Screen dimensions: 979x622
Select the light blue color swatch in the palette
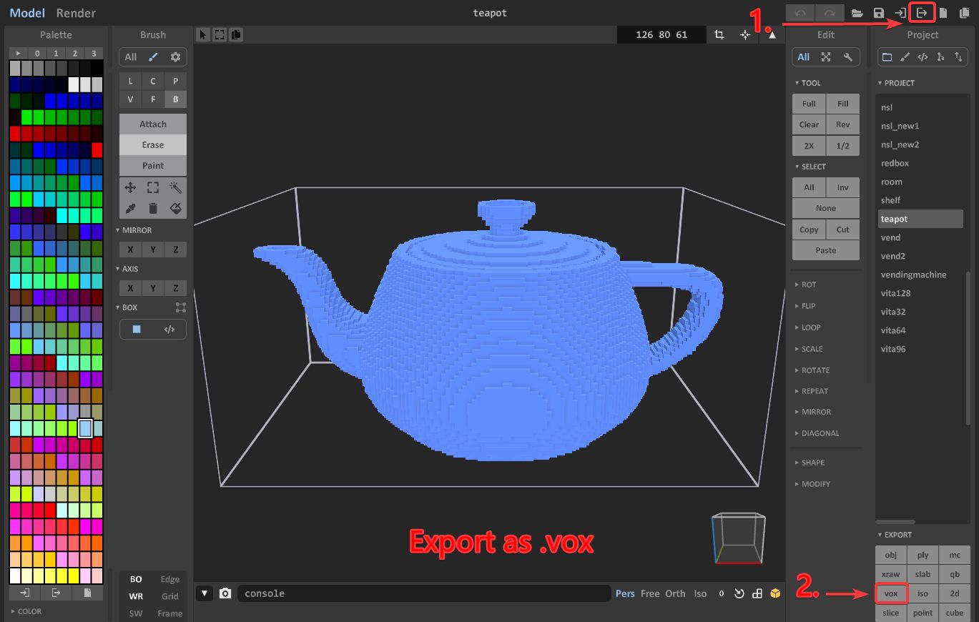[84, 428]
